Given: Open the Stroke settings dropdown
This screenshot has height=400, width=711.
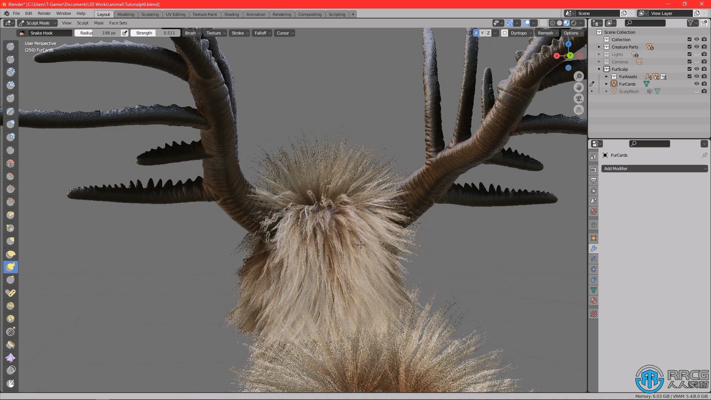Looking at the screenshot, I should point(240,33).
